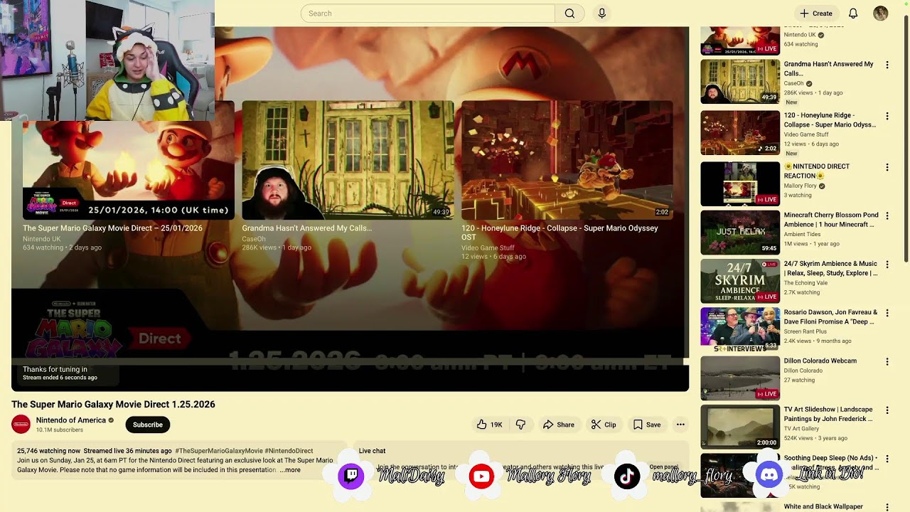910x512 pixels.
Task: Open sidebar video 120 - Honeylune Ridge Collapse
Action: (x=830, y=119)
